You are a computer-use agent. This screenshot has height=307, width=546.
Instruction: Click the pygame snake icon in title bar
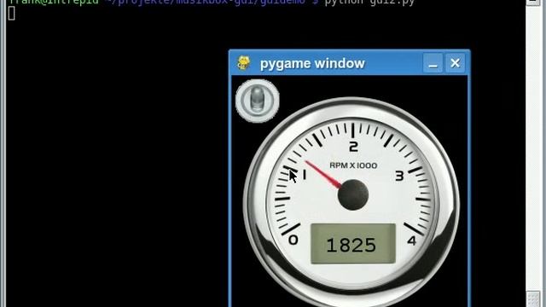tap(243, 63)
